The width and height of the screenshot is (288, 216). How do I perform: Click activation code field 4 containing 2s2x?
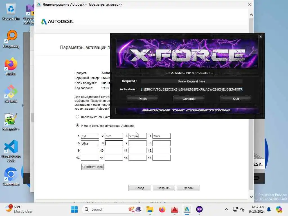click(161, 136)
